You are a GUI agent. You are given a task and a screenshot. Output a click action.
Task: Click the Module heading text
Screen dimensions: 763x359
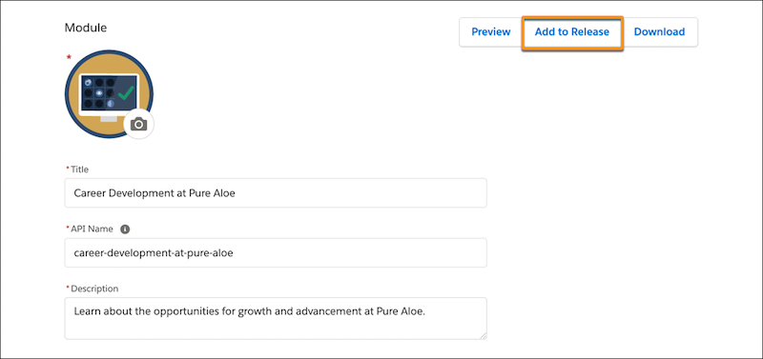[x=86, y=28]
